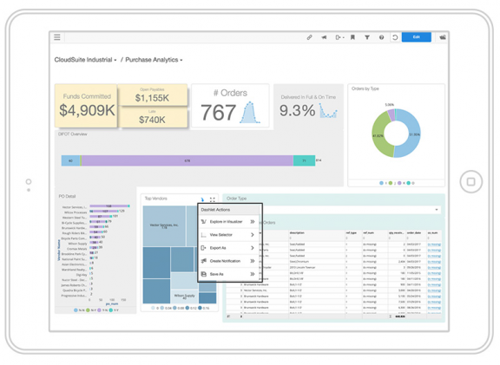Toggle legend item K in Orders by Type
Screen dimensions: 500x365
tap(401, 183)
